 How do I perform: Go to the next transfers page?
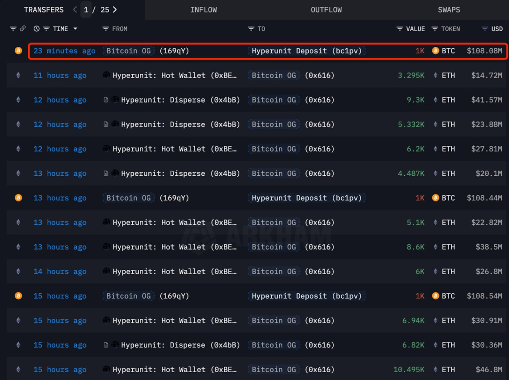(115, 10)
